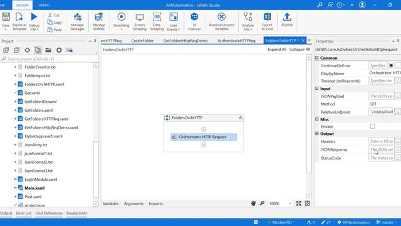Collapse the Input property group
401x226 pixels.
[x=317, y=89]
